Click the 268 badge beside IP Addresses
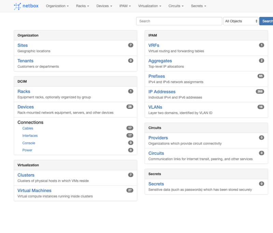The height and width of the screenshot is (233, 273). [260, 91]
